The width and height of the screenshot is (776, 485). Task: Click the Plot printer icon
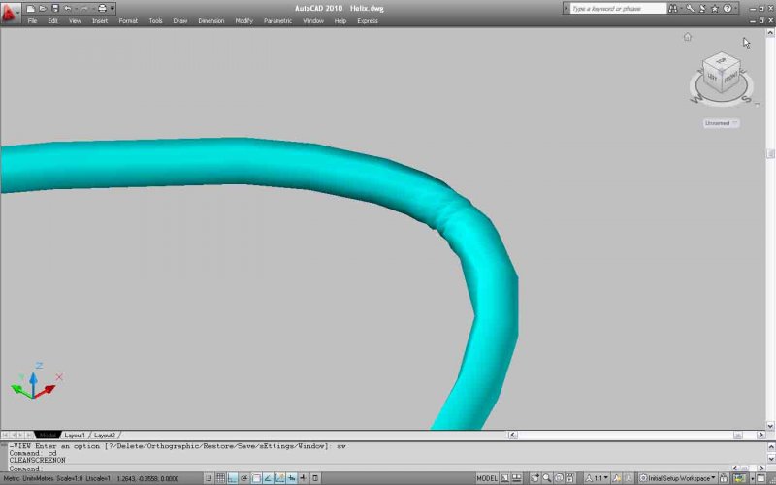click(x=102, y=9)
